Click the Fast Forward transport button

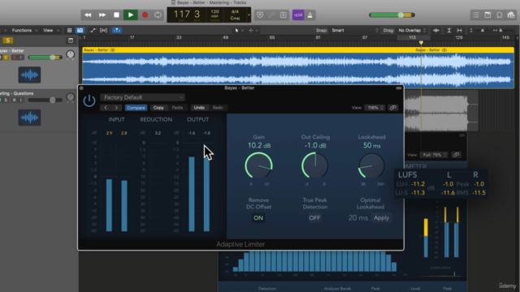[102, 15]
